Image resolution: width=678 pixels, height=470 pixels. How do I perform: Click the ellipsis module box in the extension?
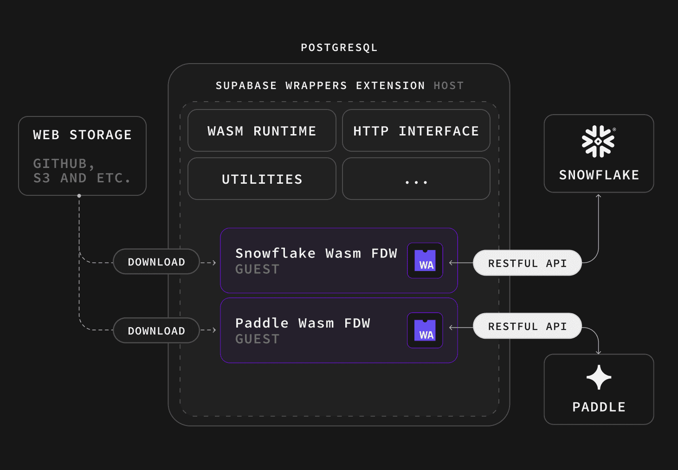point(416,179)
